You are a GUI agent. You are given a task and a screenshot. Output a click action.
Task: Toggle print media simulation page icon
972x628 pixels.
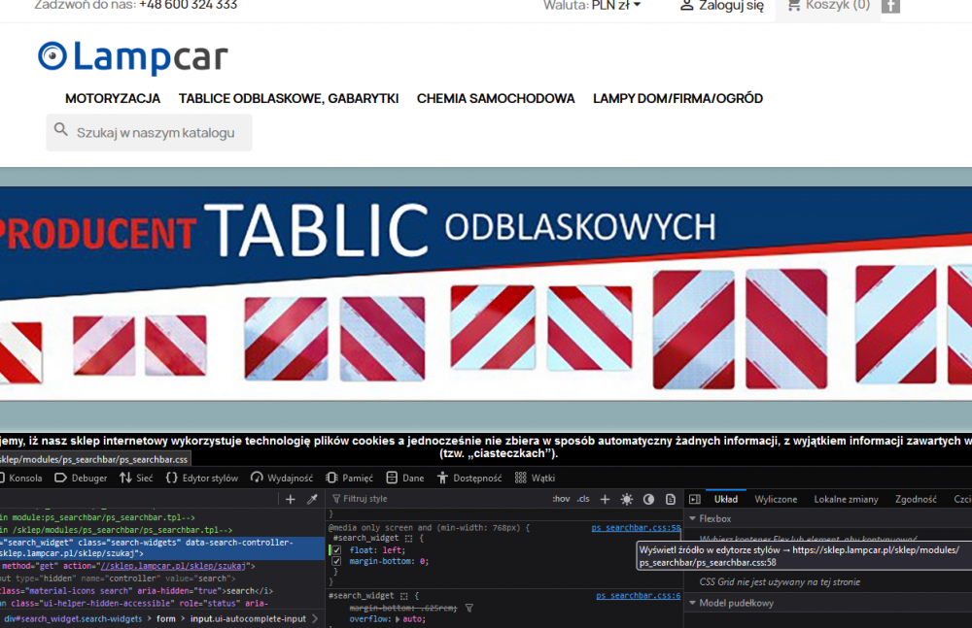670,498
